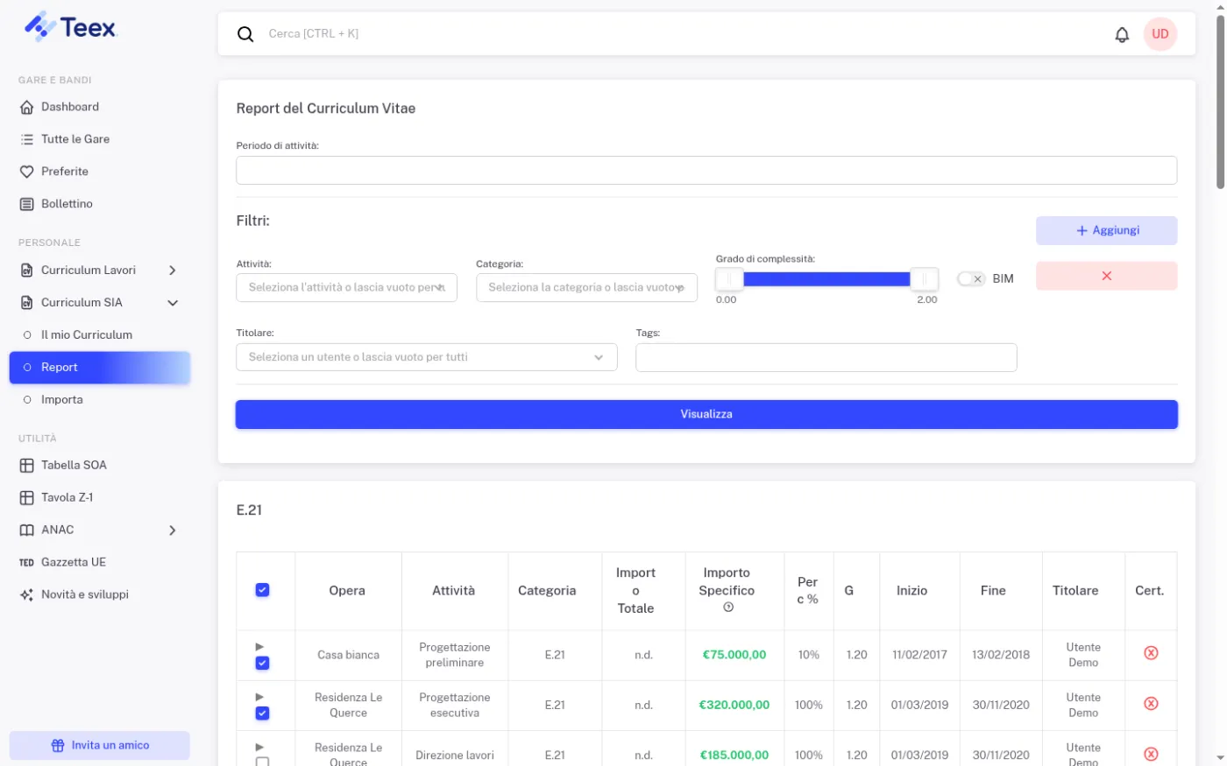The width and height of the screenshot is (1227, 766).
Task: Click the Cert. red X for Casa bianca
Action: coord(1151,653)
